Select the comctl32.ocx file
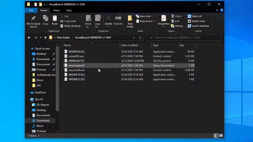 pos(76,56)
